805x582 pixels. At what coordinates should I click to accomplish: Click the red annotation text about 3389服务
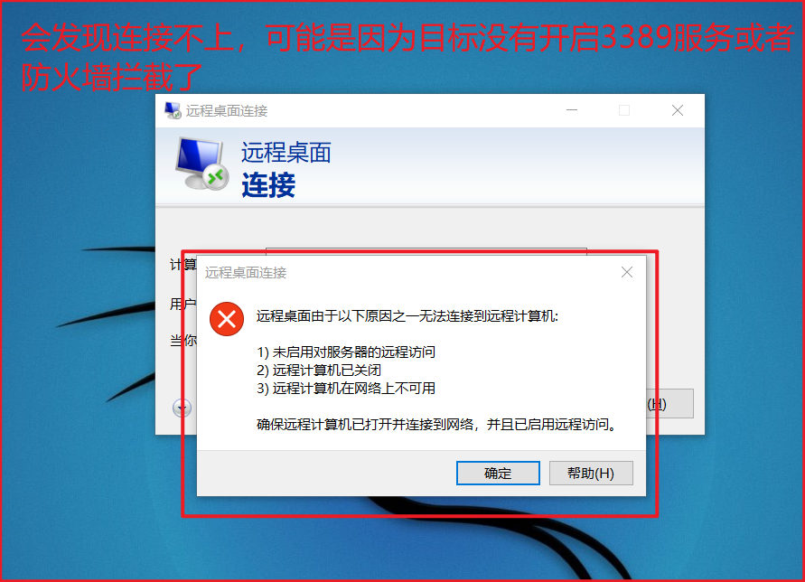pyautogui.click(x=407, y=57)
